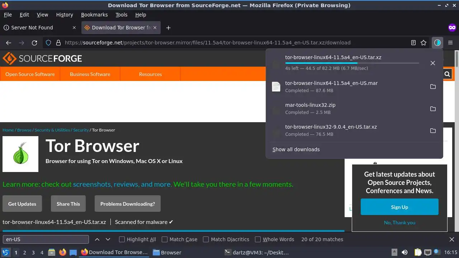Open the network tray icon
This screenshot has height=258, width=459.
[x=427, y=252]
